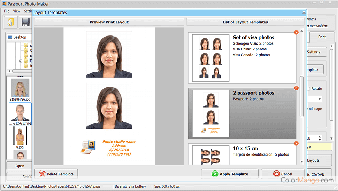Click the Apply Template button
Screen dimensions: 338x191
pos(230,174)
